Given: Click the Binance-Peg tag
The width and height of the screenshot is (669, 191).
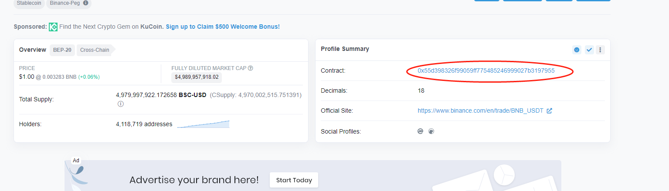Looking at the screenshot, I should point(65,3).
